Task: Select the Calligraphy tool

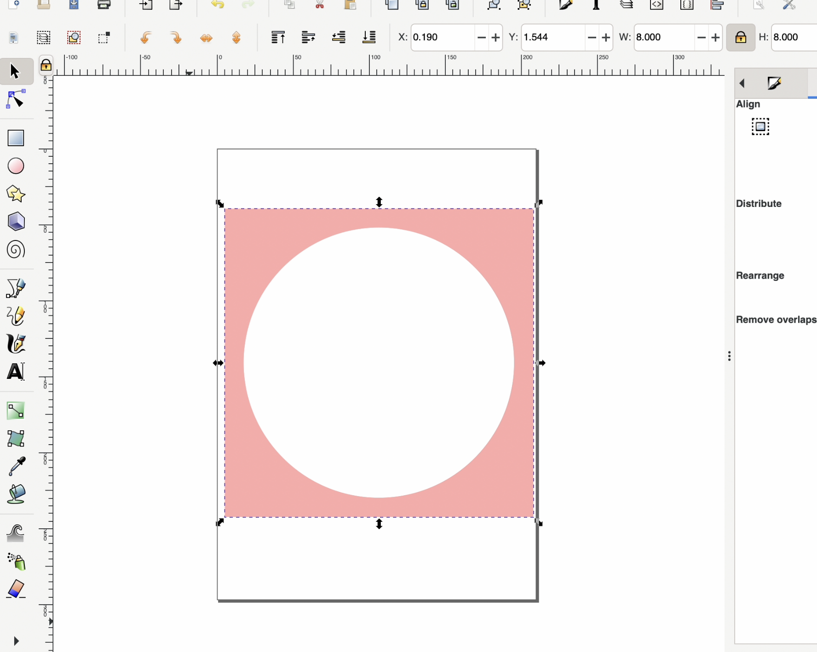Action: (x=15, y=344)
